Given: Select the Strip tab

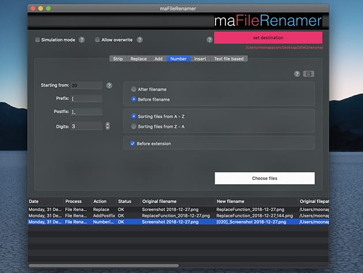Looking at the screenshot, I should click(x=118, y=59).
